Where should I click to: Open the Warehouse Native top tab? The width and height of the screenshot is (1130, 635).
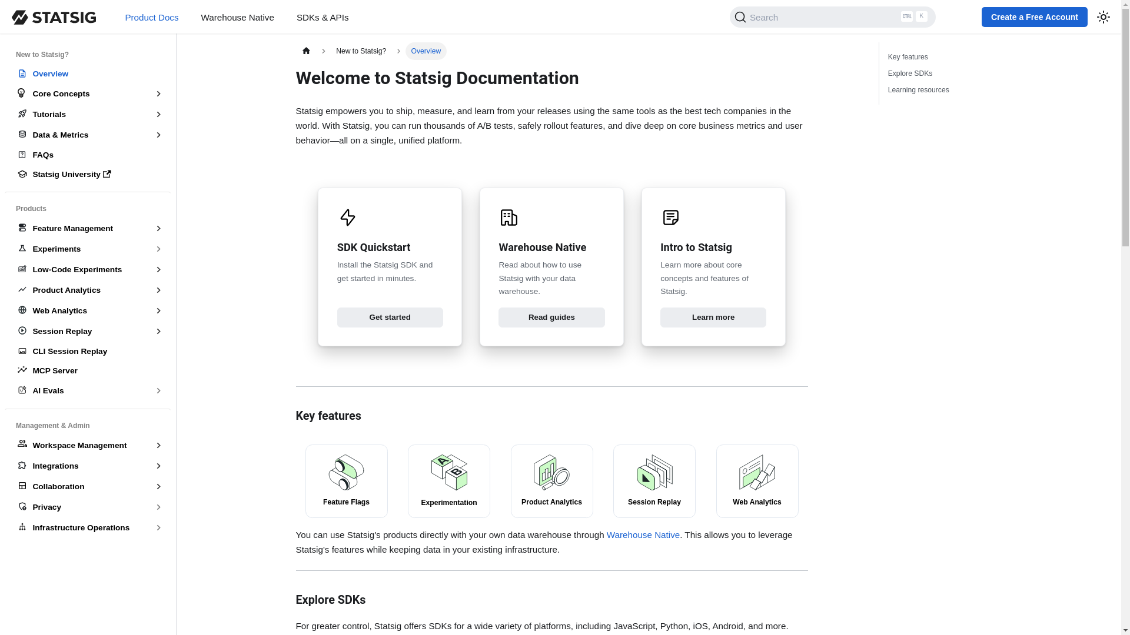click(237, 17)
